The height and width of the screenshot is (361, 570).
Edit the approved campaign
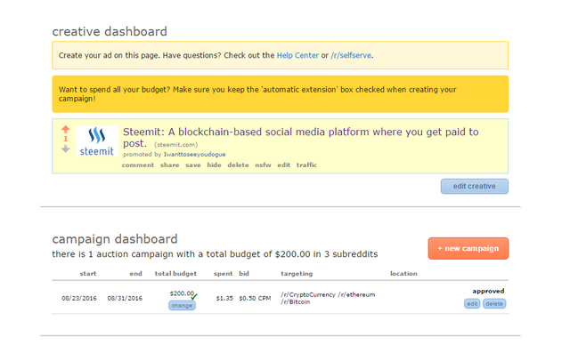(x=472, y=304)
